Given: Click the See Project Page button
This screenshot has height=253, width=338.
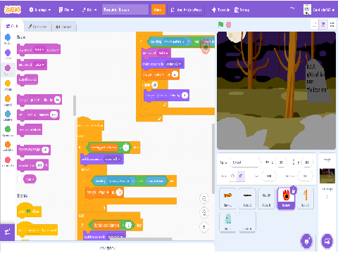Looking at the screenshot, I should (187, 10).
